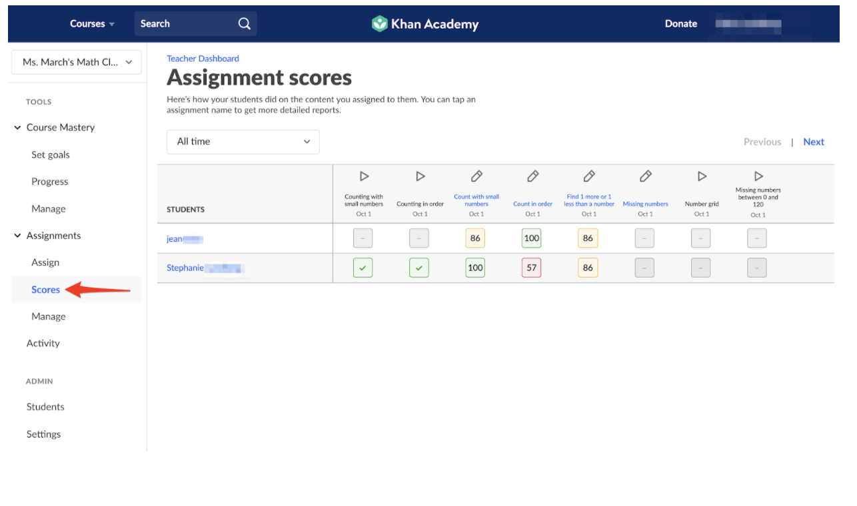857x506 pixels.
Task: Open Find 1 more or 1 less than a number report
Action: point(589,200)
